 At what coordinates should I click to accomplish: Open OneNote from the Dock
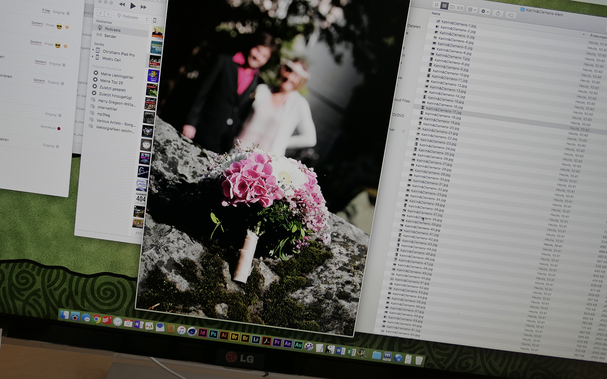point(139,325)
